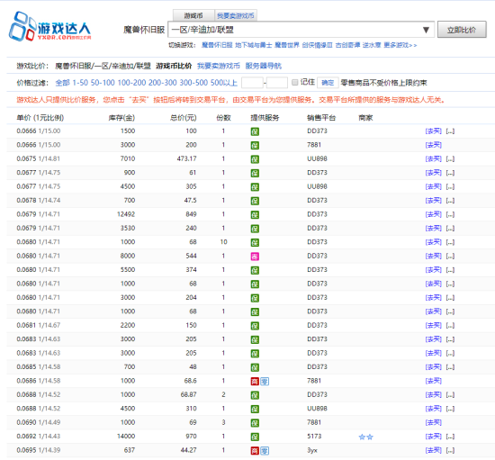Screen dimensions: 495x460
Task: Switch game to 地下城与勇士
Action: tap(254, 45)
